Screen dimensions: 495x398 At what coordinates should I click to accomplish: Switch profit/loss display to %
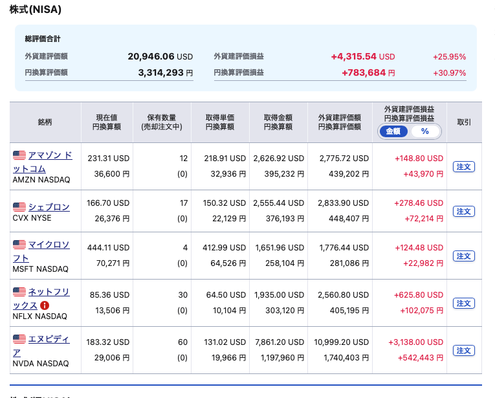click(x=424, y=131)
